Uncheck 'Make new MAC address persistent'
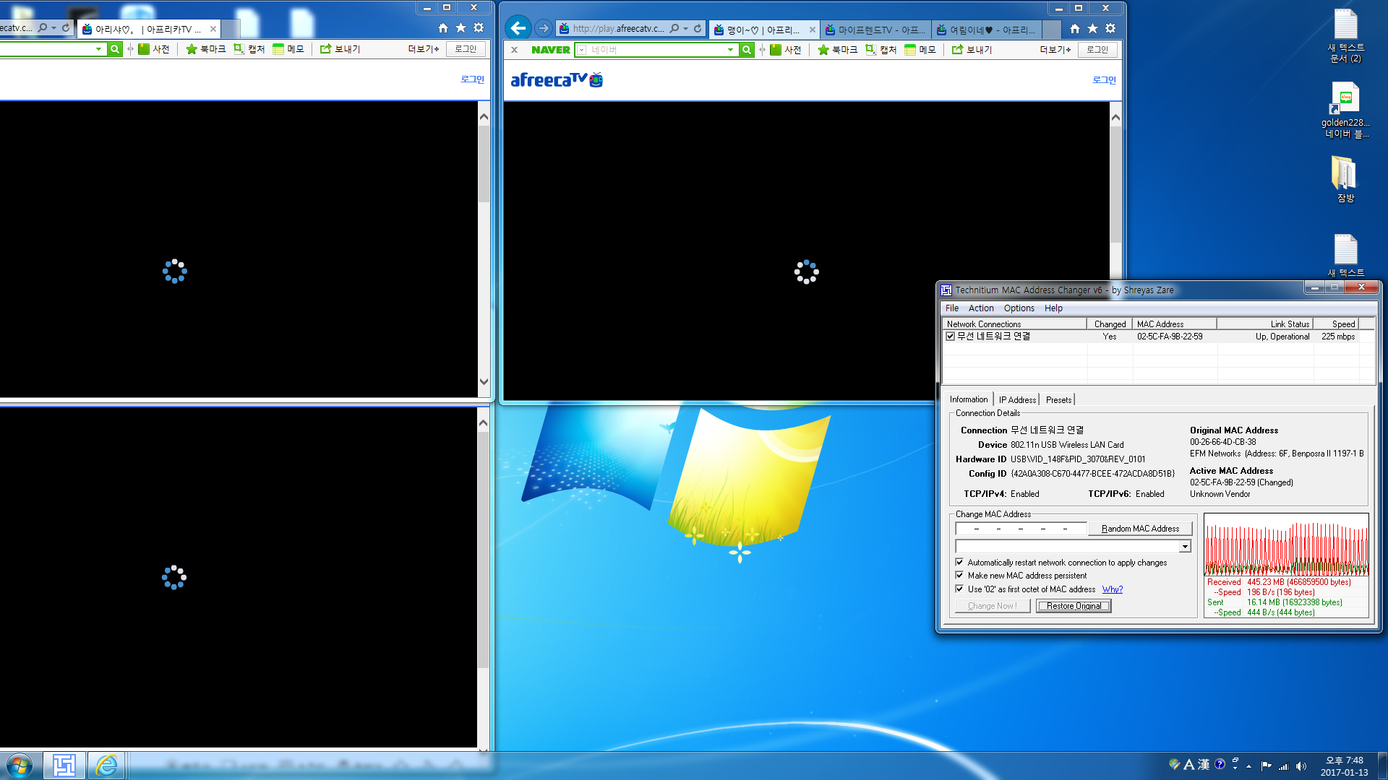Viewport: 1388px width, 780px height. click(x=959, y=575)
